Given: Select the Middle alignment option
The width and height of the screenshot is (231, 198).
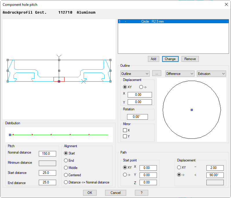Looking at the screenshot, I should (x=66, y=168).
